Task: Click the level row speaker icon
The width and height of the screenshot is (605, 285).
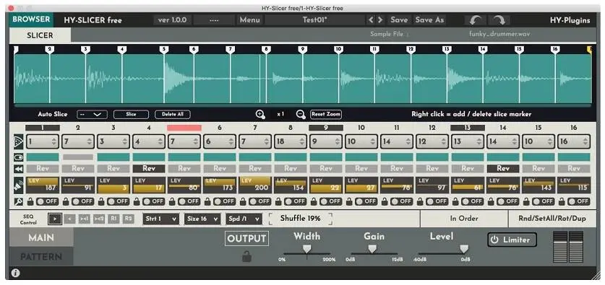Action: (18, 185)
